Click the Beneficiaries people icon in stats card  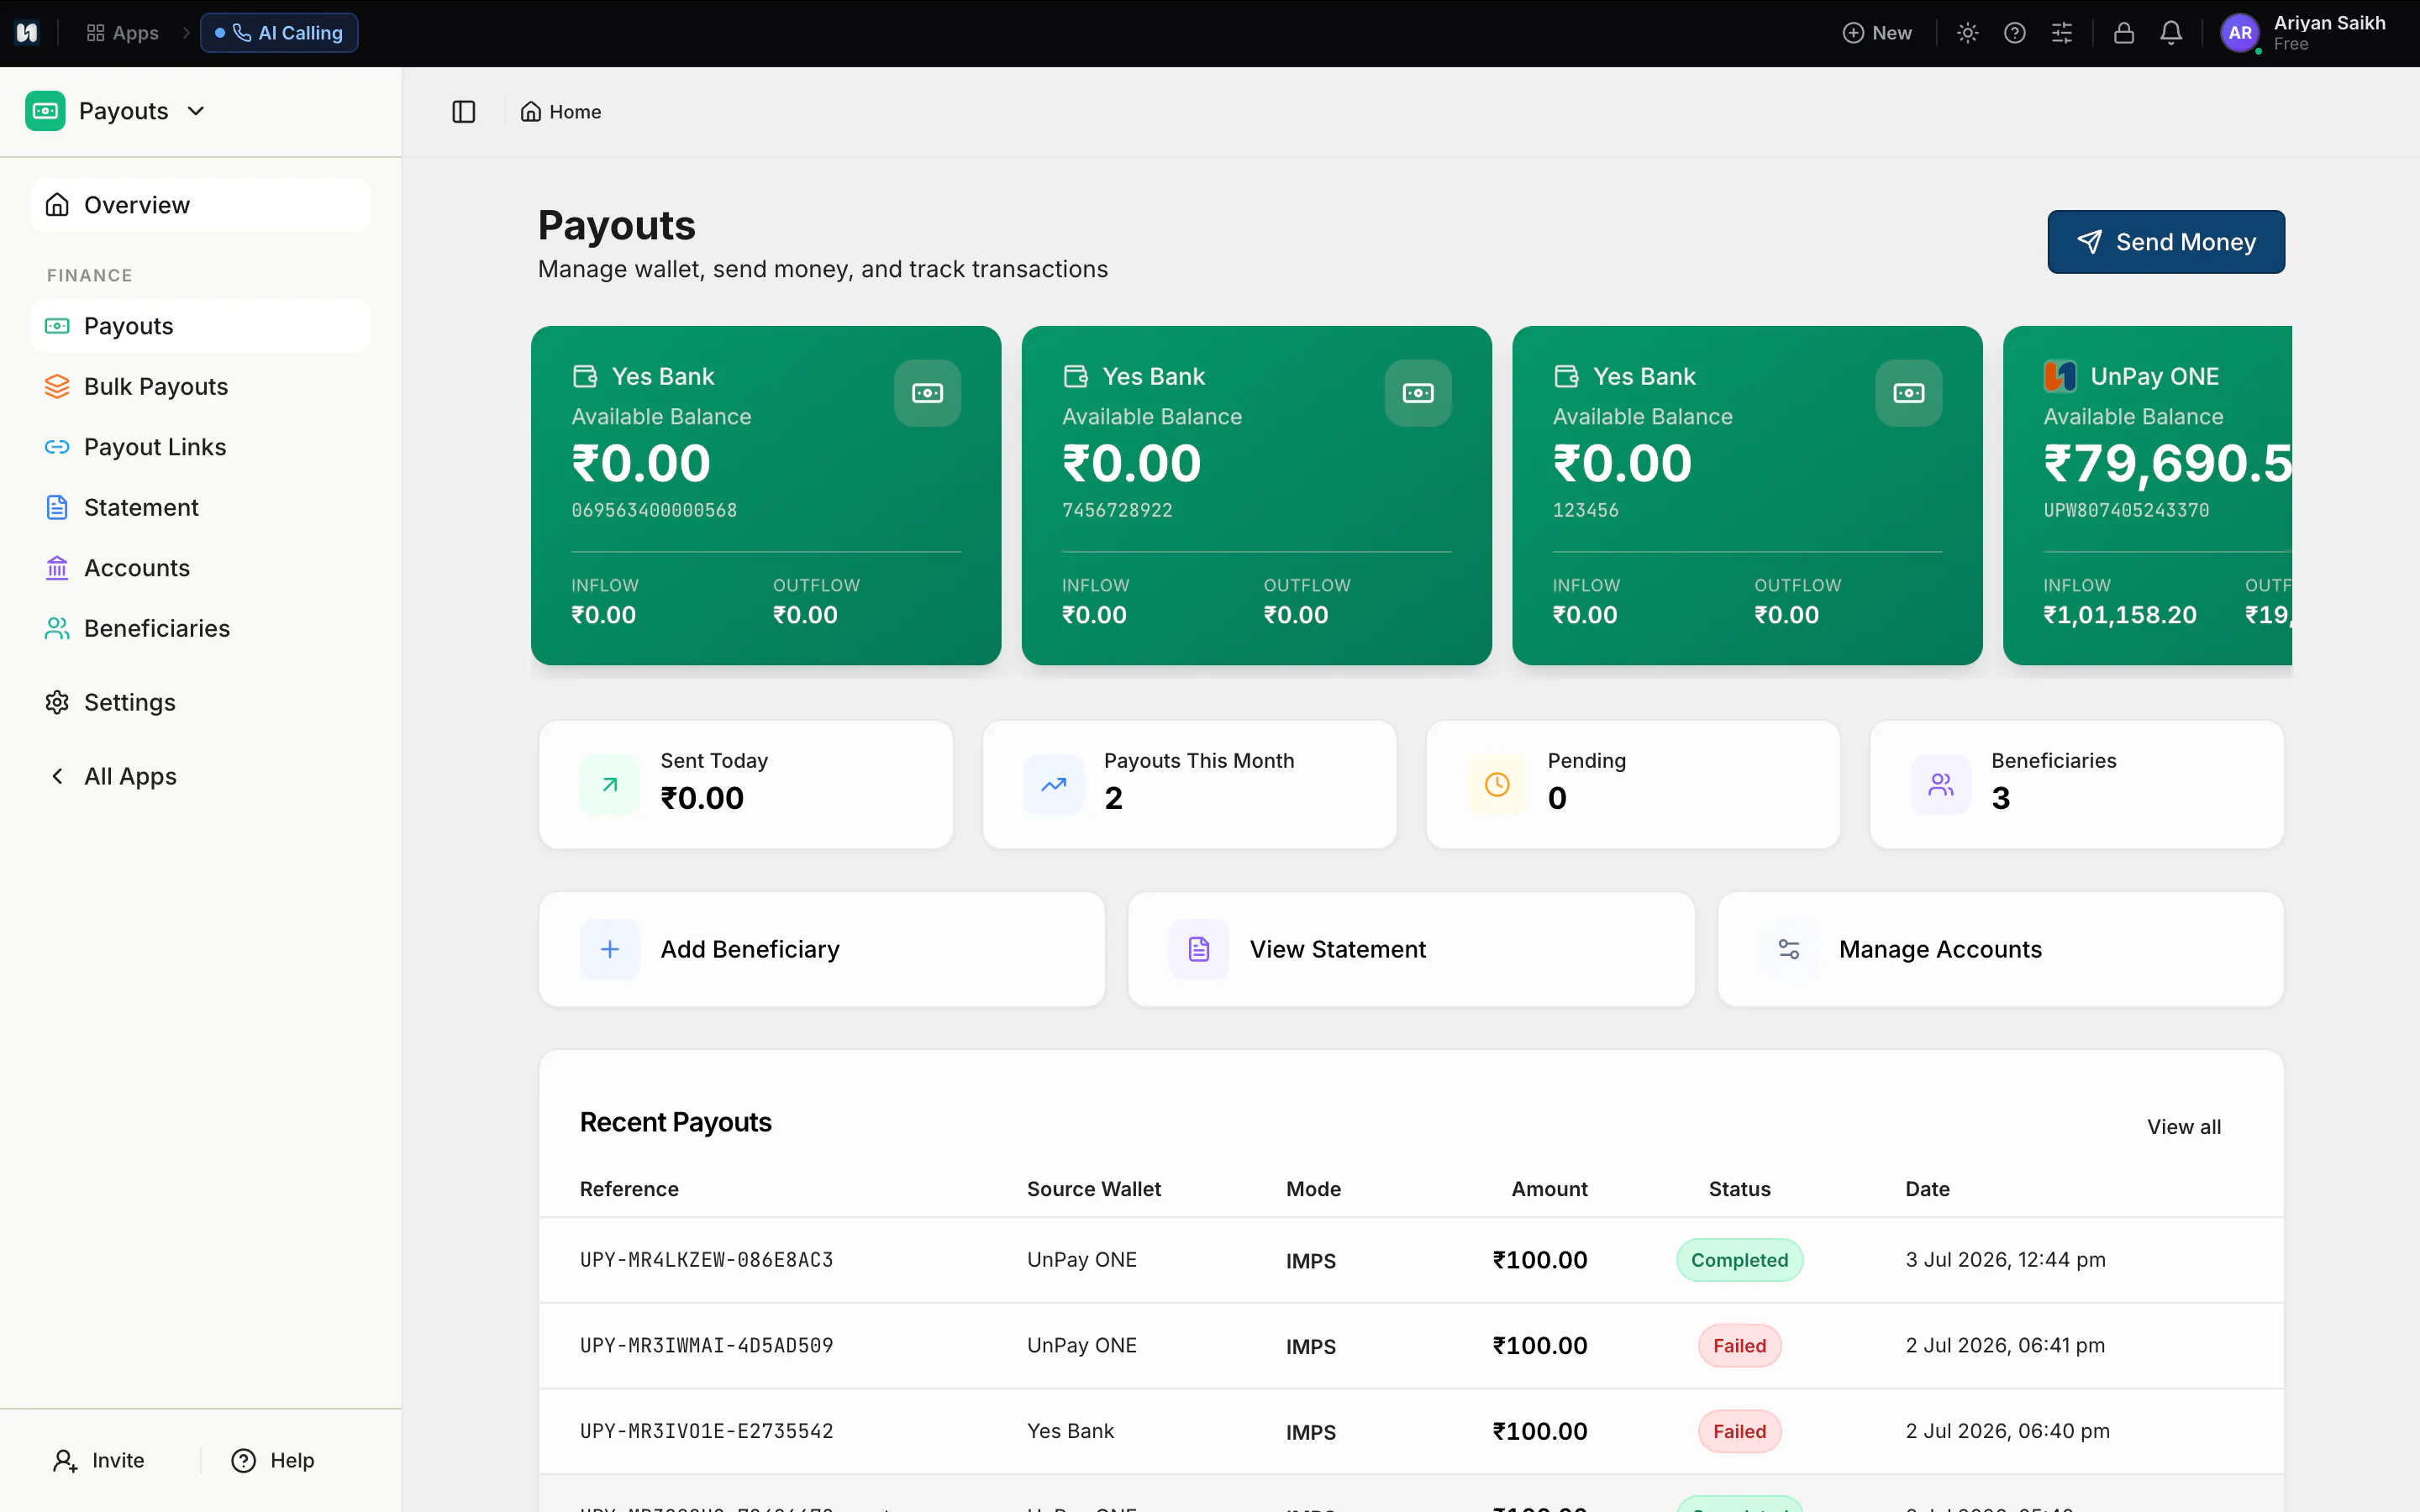[1941, 785]
